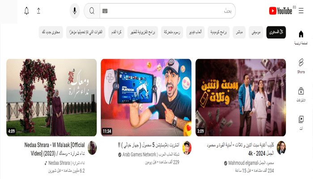
Task: Select the ألعاب فيديو filter chip
Action: click(x=195, y=32)
